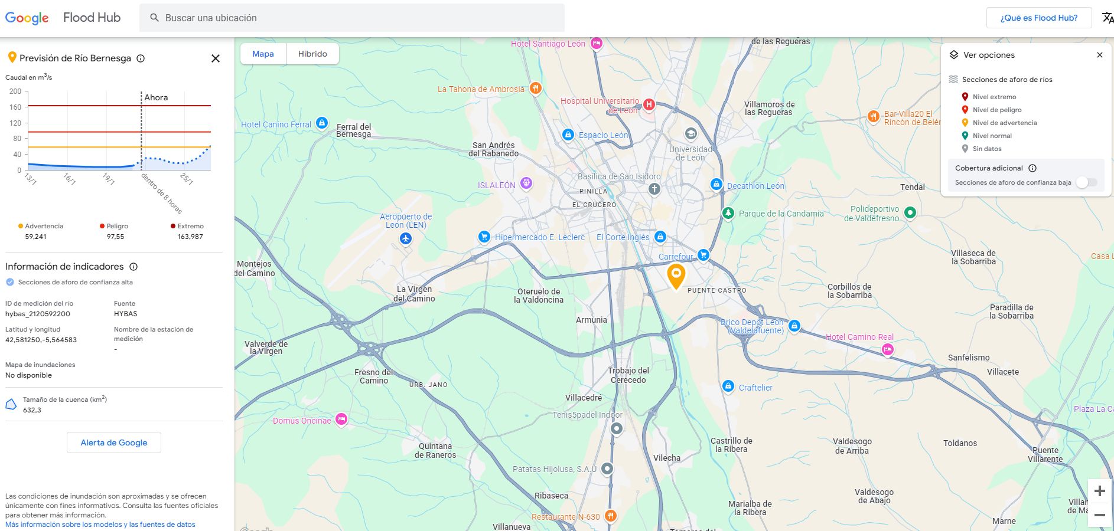
Task: Click the Domus Oncinae lodging marker
Action: tap(341, 419)
